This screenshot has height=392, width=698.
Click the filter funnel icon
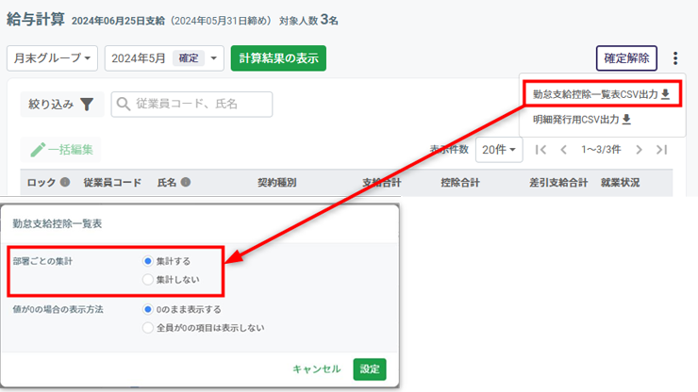tap(87, 105)
